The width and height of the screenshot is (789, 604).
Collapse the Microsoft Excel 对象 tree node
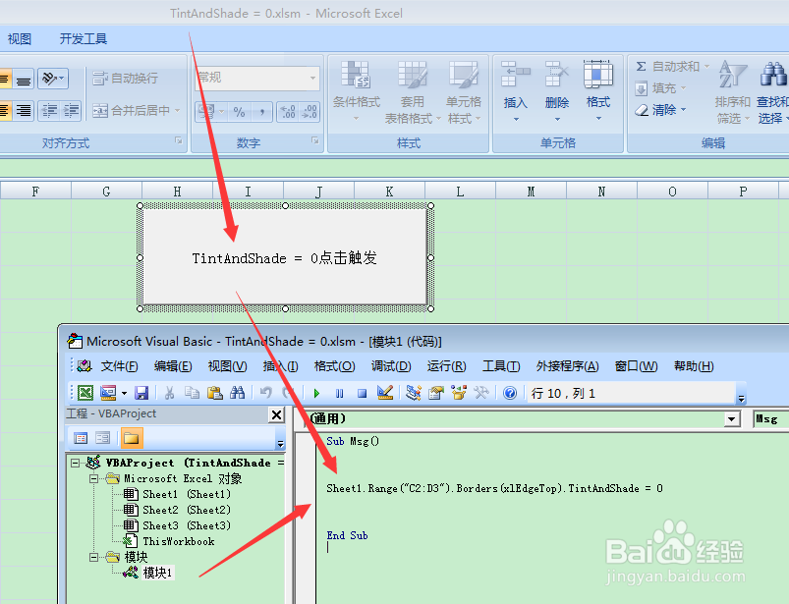[93, 479]
